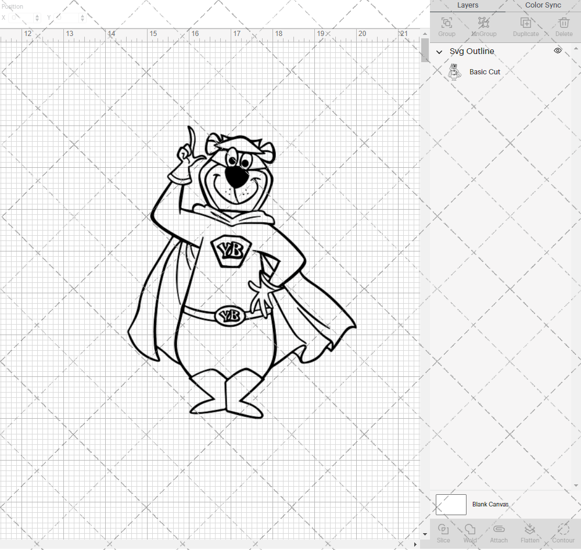This screenshot has height=550, width=581.
Task: Duplicate the selected layer
Action: (526, 23)
